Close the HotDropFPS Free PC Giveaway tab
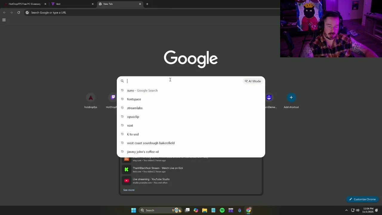Screen dimensions: 382x215 tap(45, 4)
